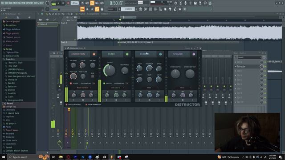This screenshot has height=160, width=285.
Task: Open Photoshop from the taskbar
Action: tap(83, 157)
